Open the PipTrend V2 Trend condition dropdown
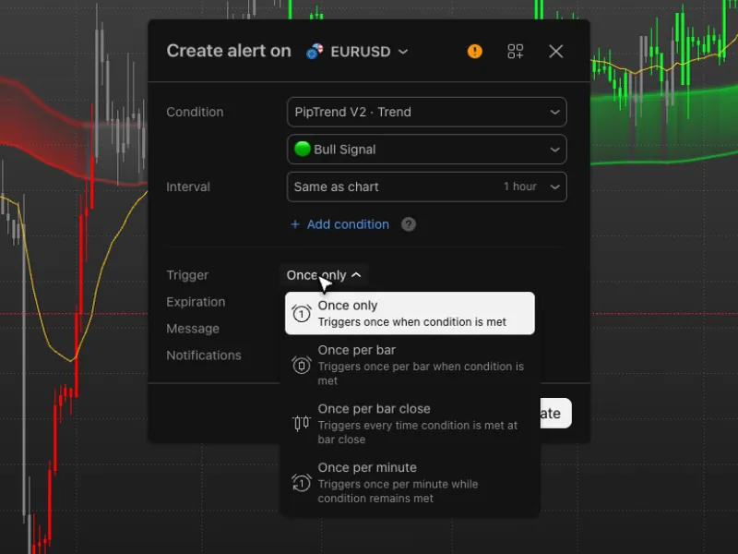 point(426,112)
